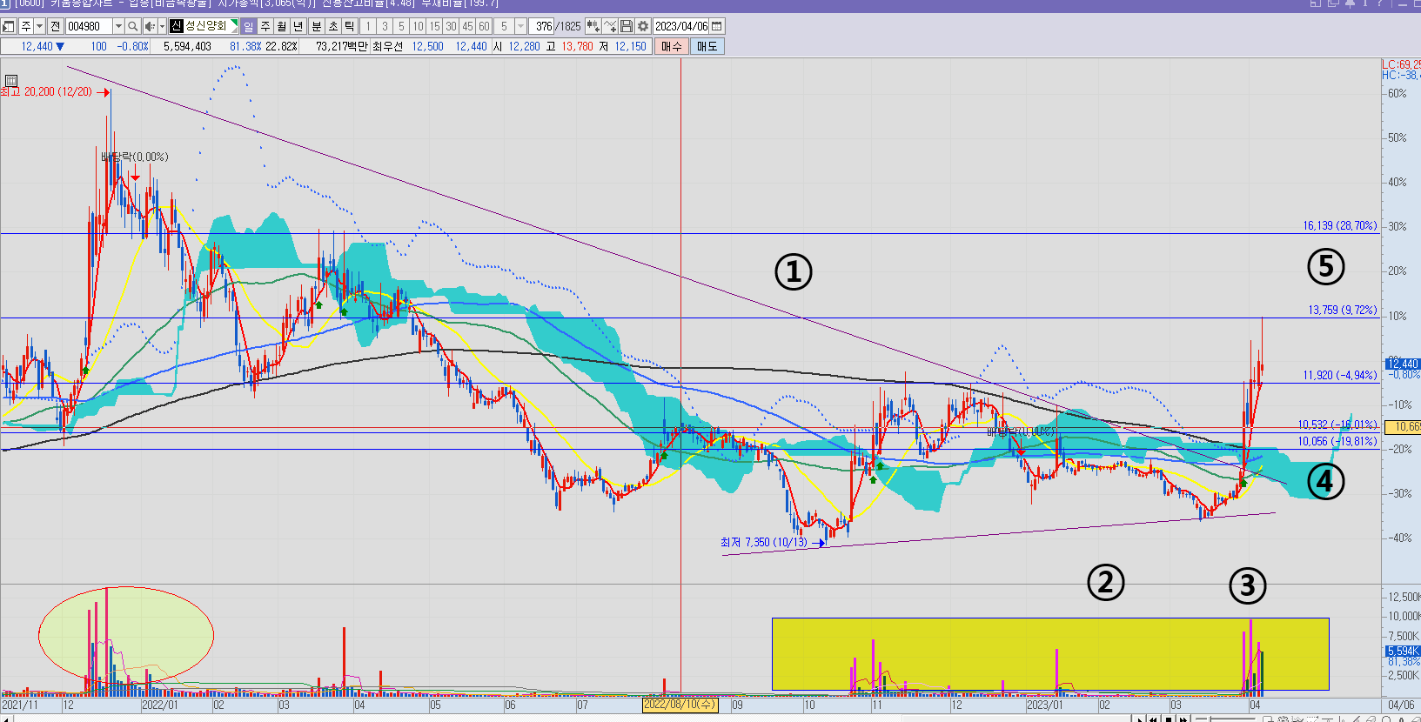Click the 전 button in toolbar
The width and height of the screenshot is (1421, 722).
(x=55, y=26)
